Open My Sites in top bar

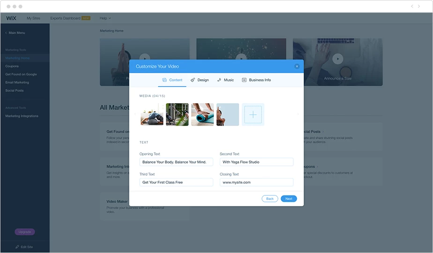point(33,18)
